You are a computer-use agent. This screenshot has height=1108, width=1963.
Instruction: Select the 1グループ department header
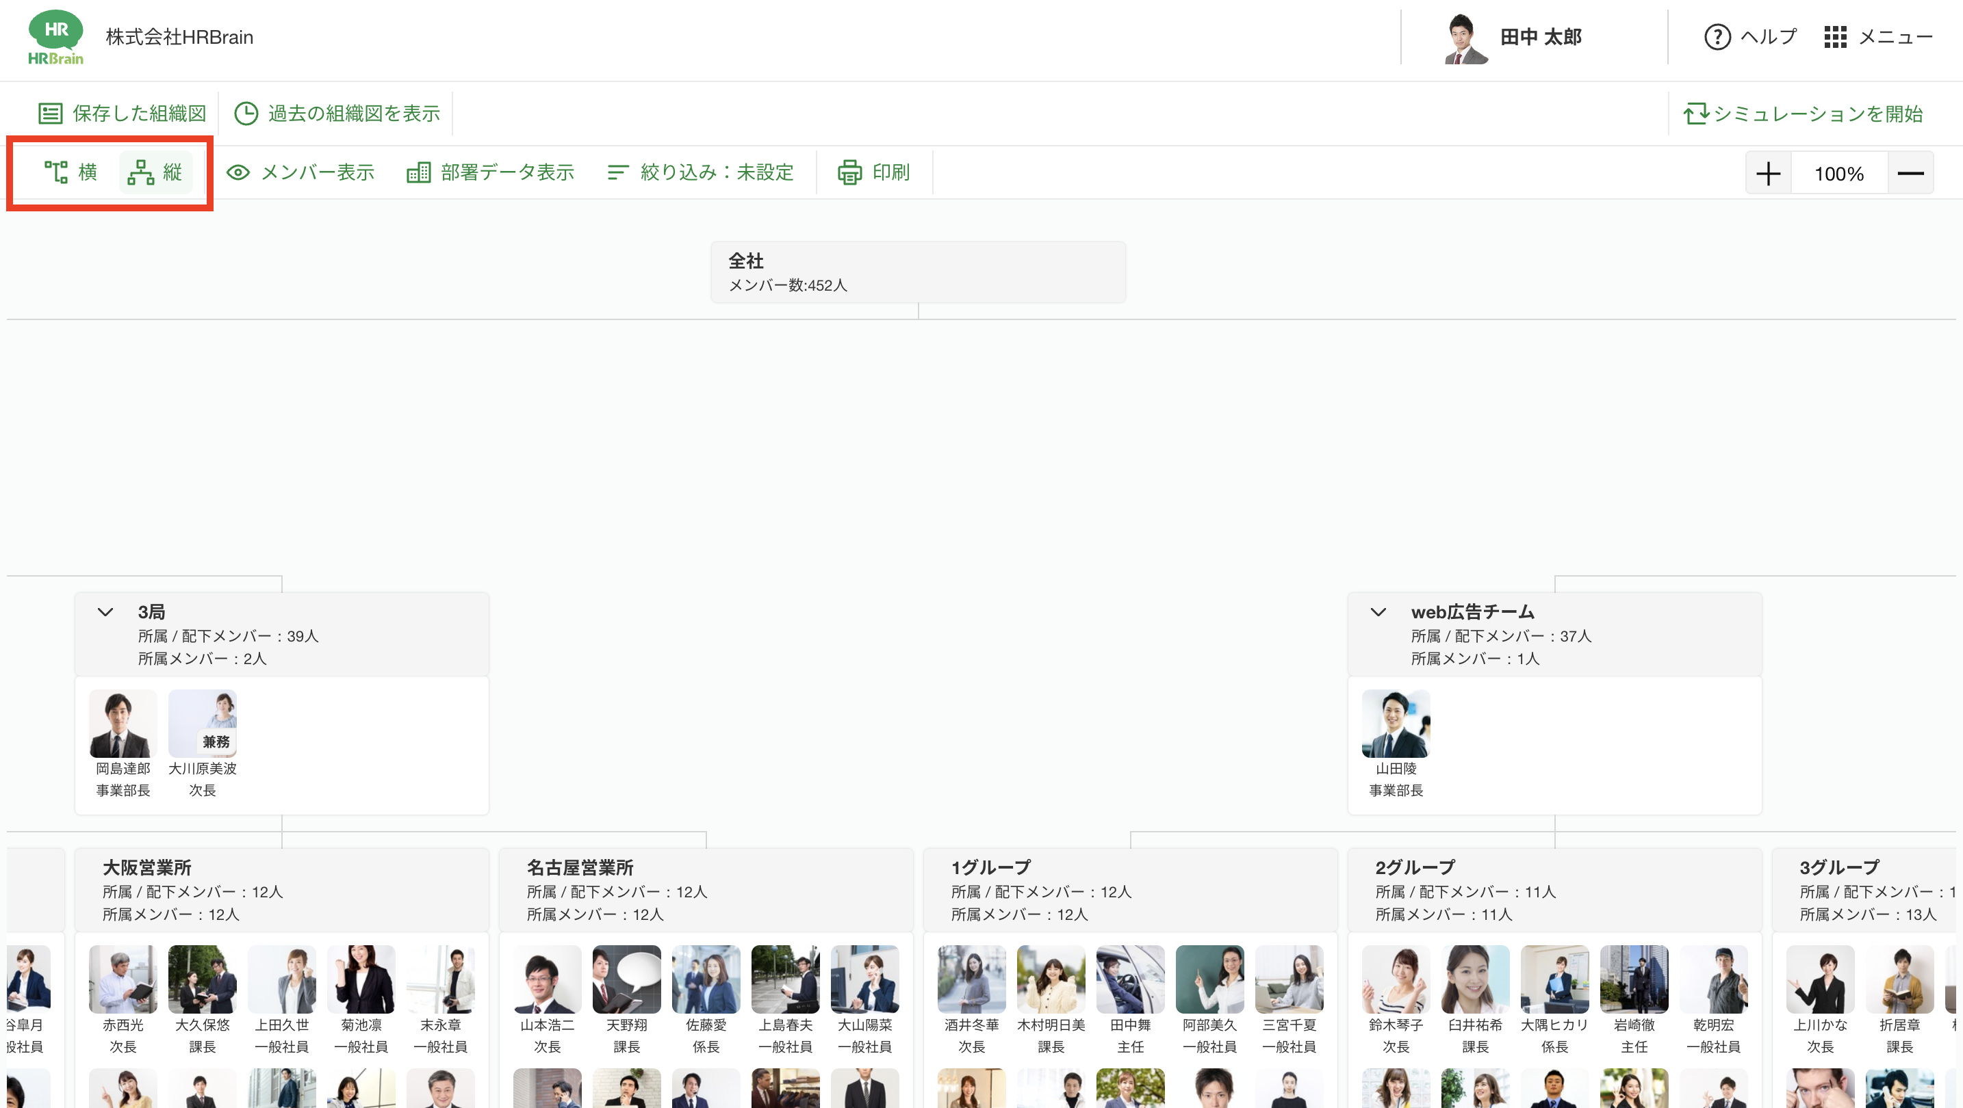click(x=1130, y=889)
